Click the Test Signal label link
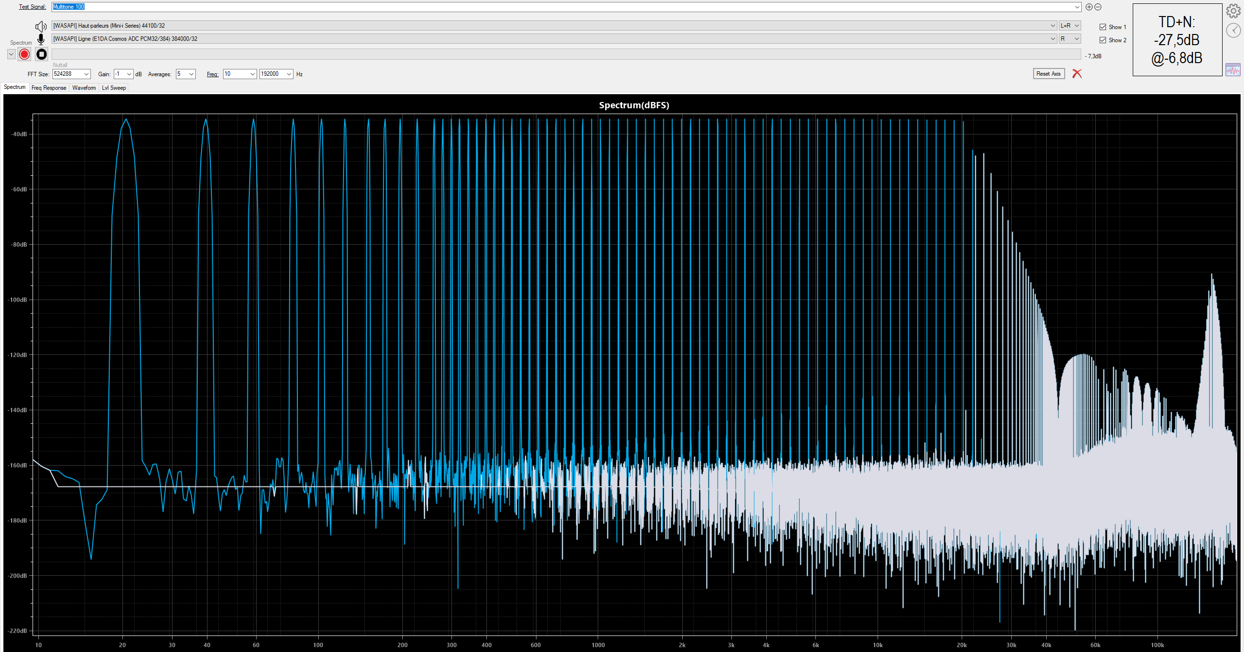Viewport: 1244px width, 652px height. [32, 7]
